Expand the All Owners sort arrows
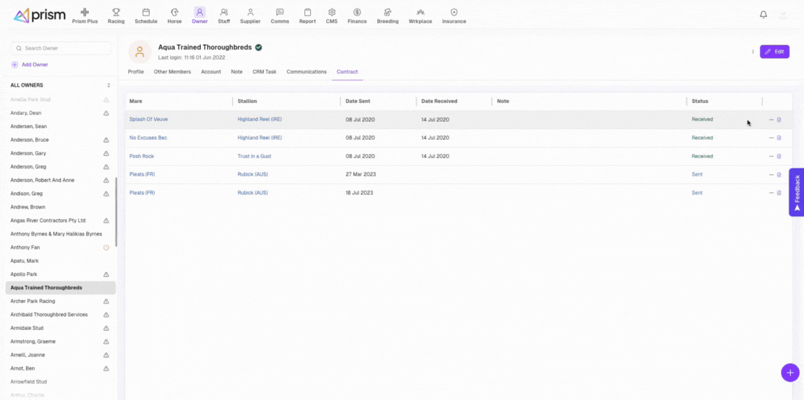 (108, 85)
